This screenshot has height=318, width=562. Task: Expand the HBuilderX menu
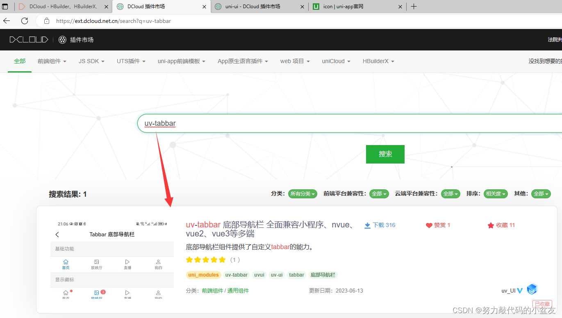pyautogui.click(x=378, y=61)
